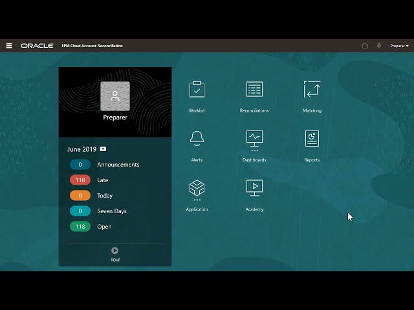Click the 0 Announcements badge
Viewport: 414px width, 310px height.
click(x=80, y=165)
